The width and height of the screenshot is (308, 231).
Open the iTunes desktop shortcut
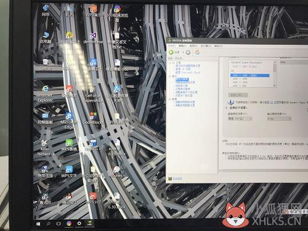click(116, 172)
